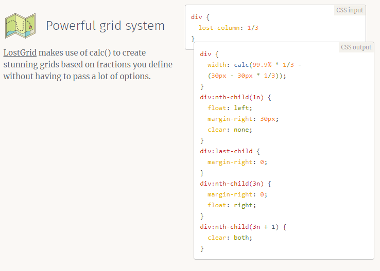
Task: Click the 'clear: none;' line
Action: tap(230, 130)
